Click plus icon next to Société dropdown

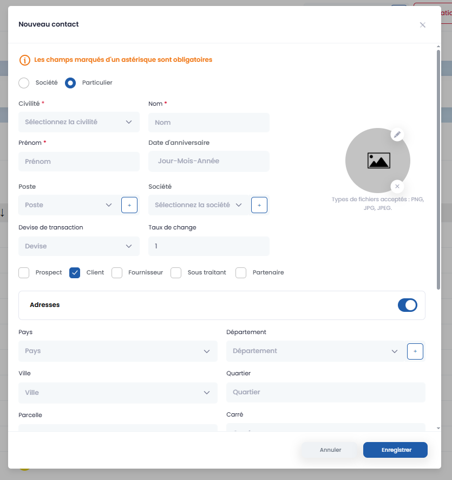pyautogui.click(x=259, y=205)
